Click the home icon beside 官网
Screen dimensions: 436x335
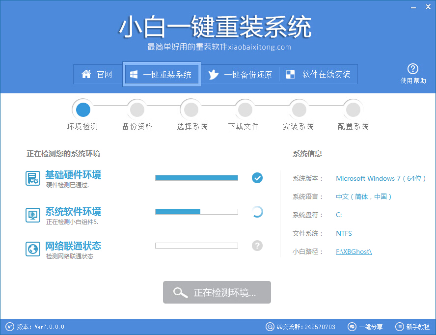(x=87, y=74)
